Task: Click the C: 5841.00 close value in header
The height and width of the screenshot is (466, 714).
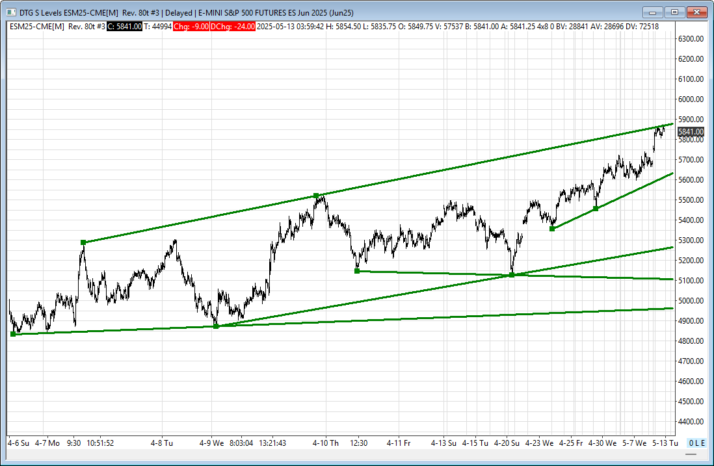Action: [125, 27]
